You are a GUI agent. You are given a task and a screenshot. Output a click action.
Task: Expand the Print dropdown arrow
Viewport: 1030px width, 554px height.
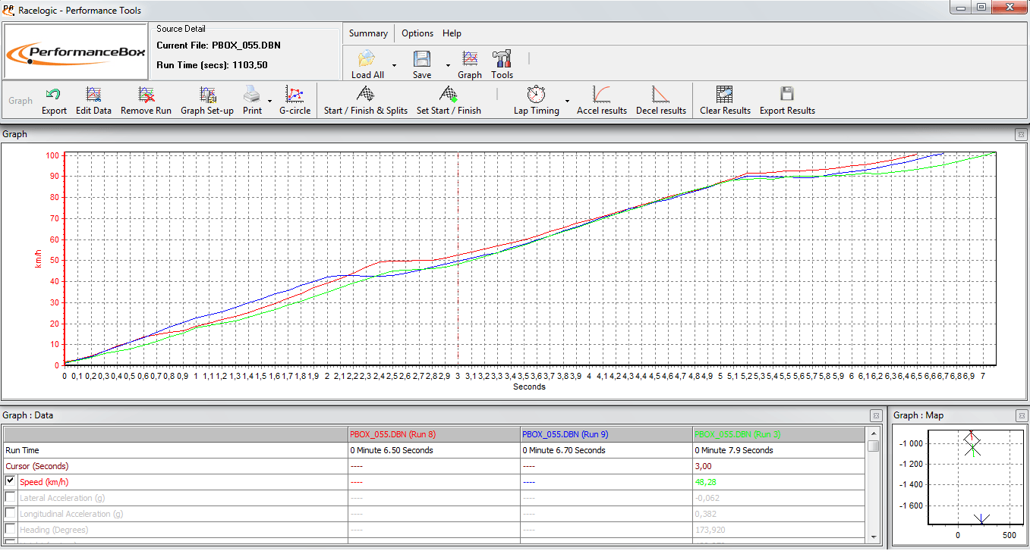tap(269, 101)
